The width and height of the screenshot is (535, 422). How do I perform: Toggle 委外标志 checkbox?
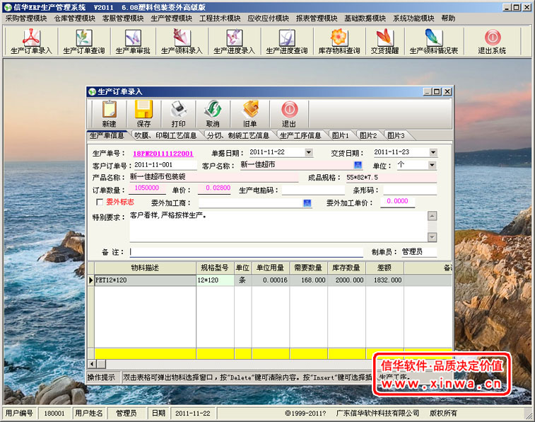coord(100,202)
